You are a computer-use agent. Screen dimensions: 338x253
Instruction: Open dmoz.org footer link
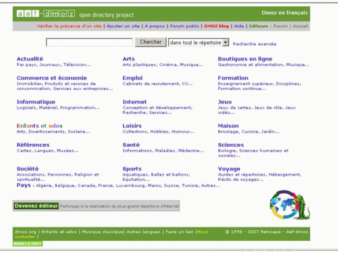click(x=25, y=232)
